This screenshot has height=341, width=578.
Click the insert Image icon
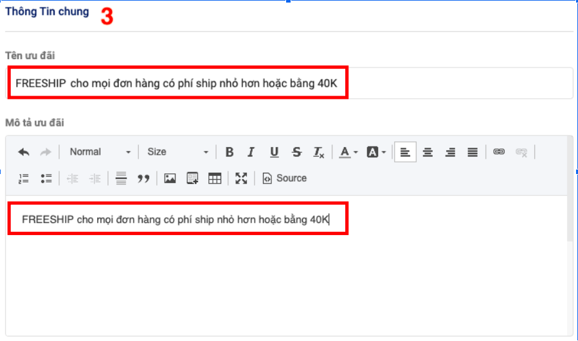pyautogui.click(x=170, y=179)
